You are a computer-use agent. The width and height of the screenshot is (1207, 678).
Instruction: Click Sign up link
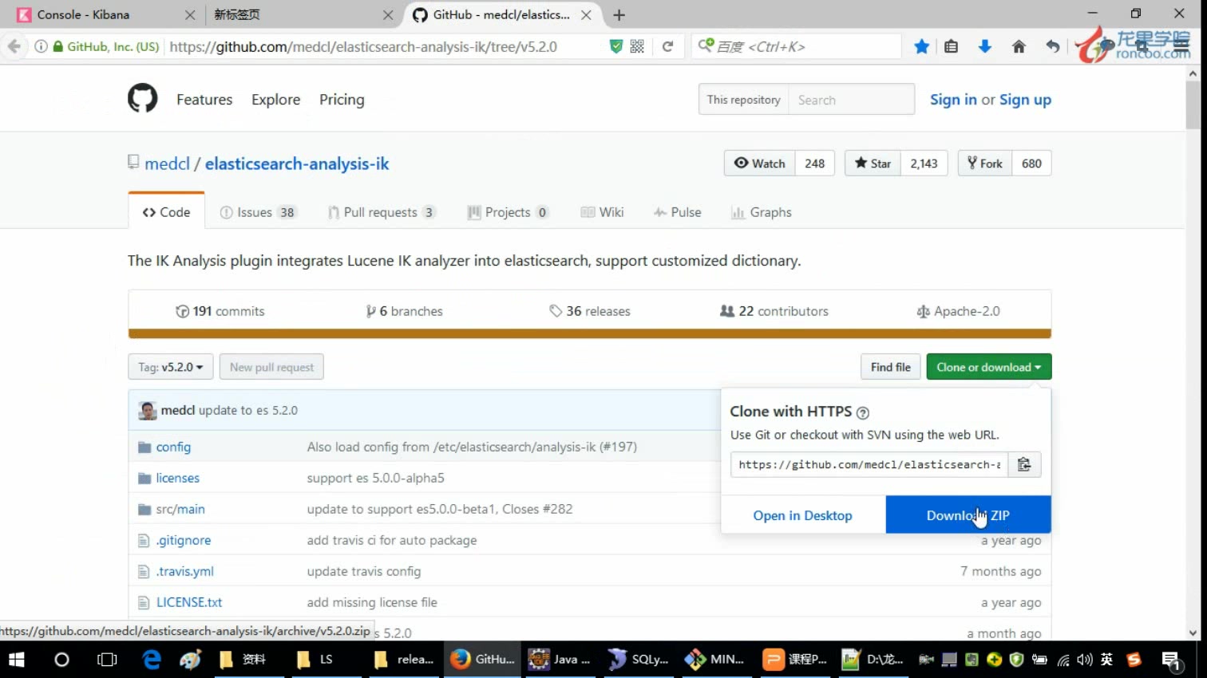pos(1025,100)
